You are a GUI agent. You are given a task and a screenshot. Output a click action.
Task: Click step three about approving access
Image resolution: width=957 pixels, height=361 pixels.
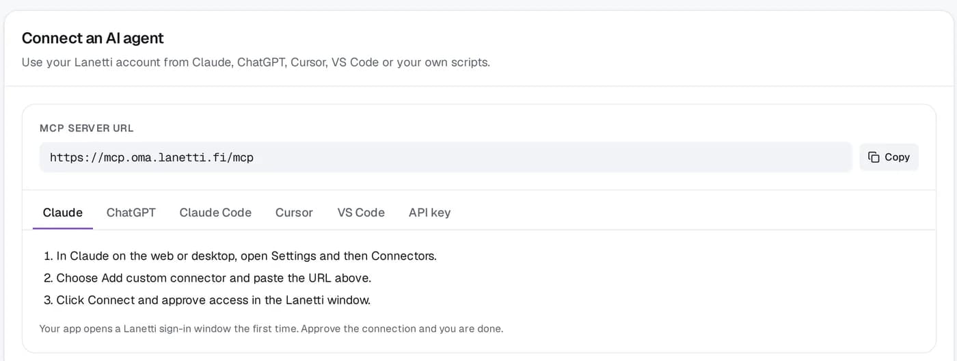point(207,299)
